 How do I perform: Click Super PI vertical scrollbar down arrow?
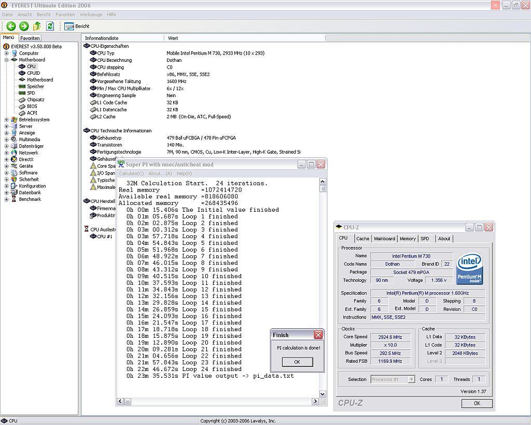323,394
